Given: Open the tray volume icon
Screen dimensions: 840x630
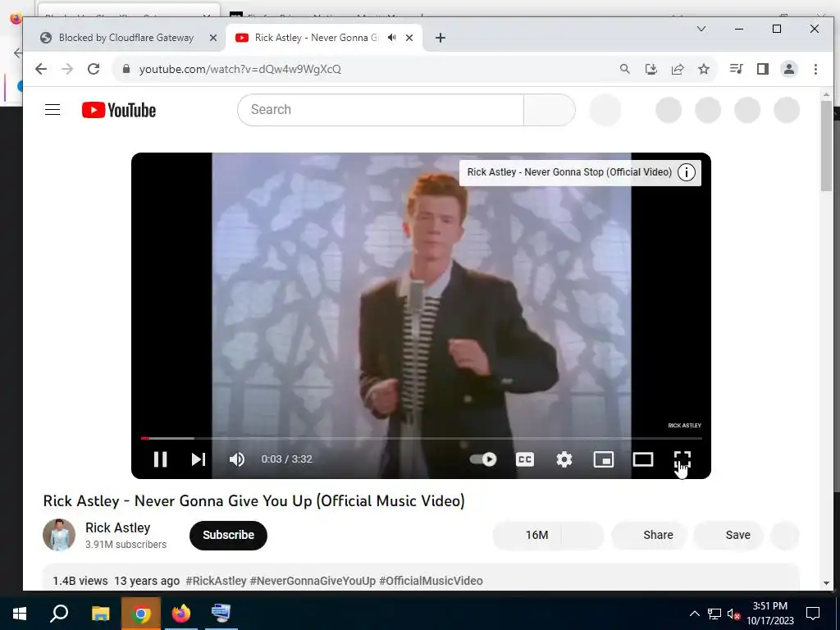Looking at the screenshot, I should pos(733,614).
